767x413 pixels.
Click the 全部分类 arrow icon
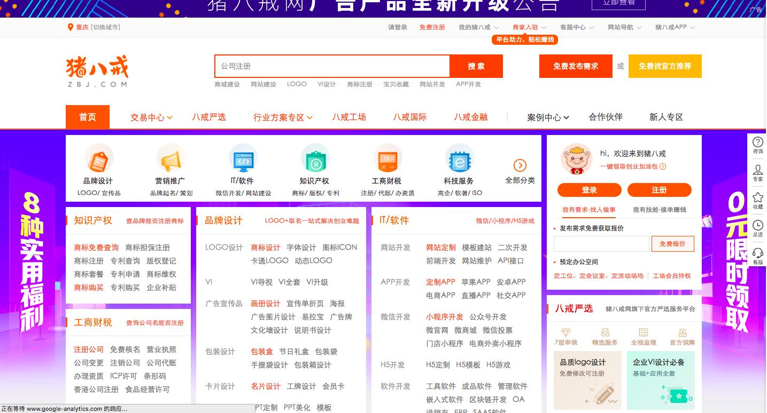[x=520, y=165]
